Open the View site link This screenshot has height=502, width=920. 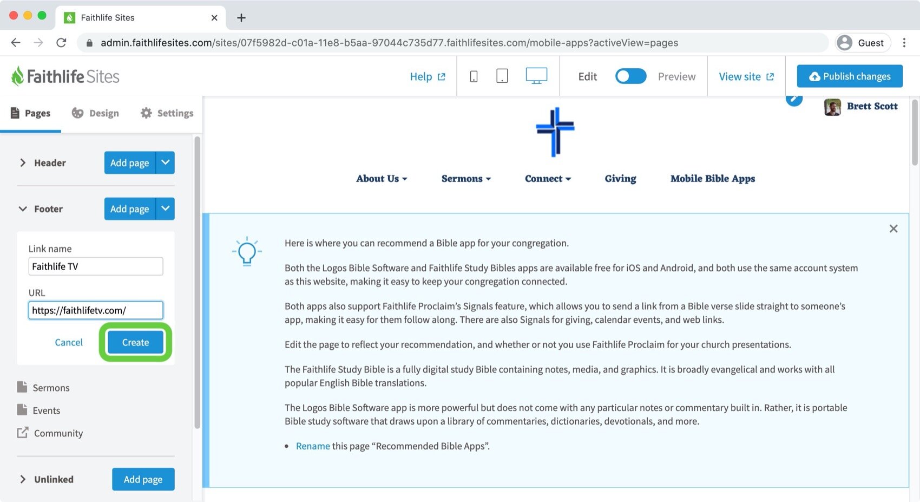click(746, 76)
